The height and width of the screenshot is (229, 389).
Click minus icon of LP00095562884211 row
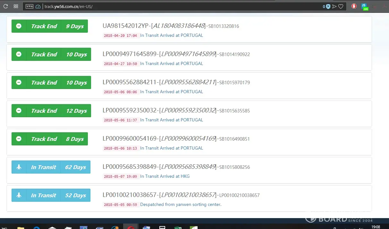19,83
